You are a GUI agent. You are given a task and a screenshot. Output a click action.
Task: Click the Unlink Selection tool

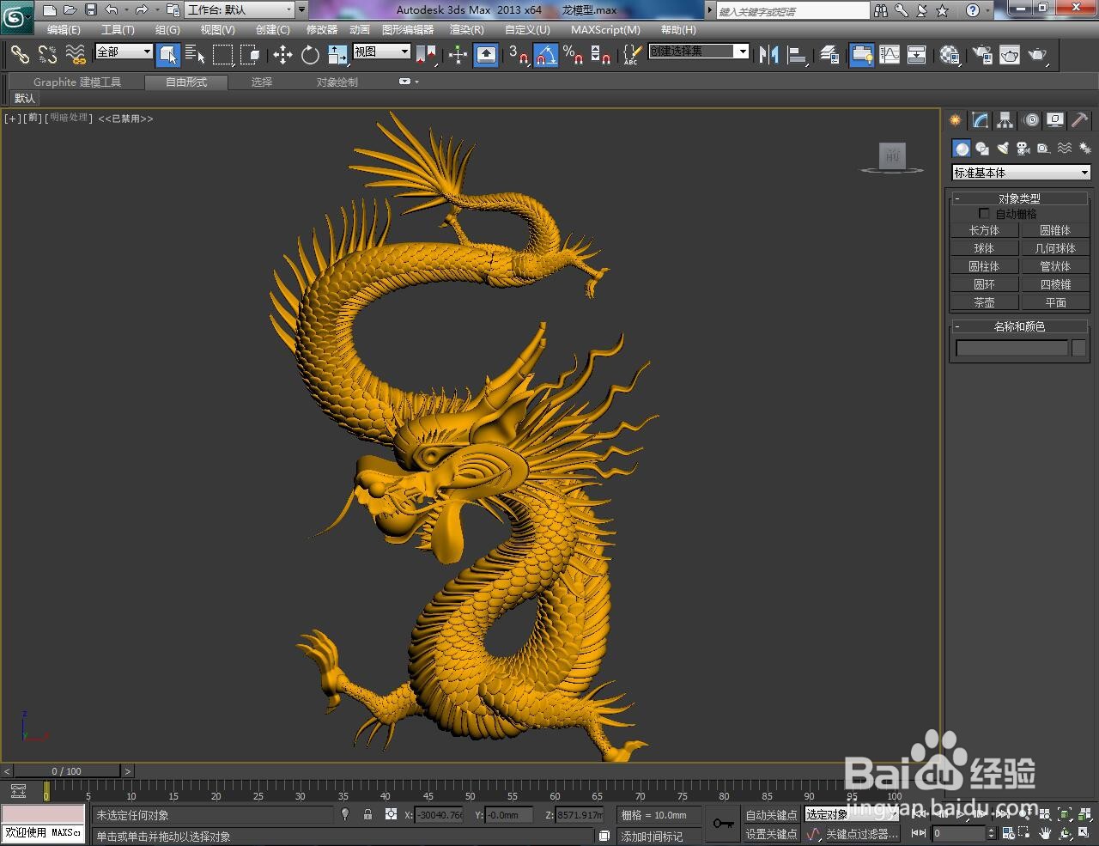pyautogui.click(x=47, y=54)
